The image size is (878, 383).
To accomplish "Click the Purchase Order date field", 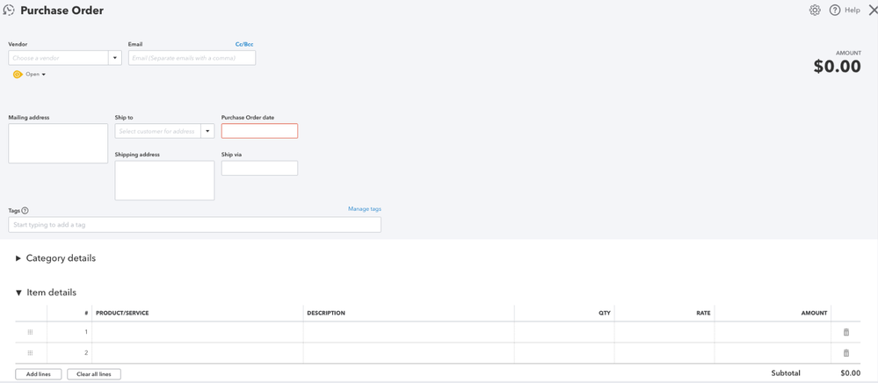I will click(260, 131).
